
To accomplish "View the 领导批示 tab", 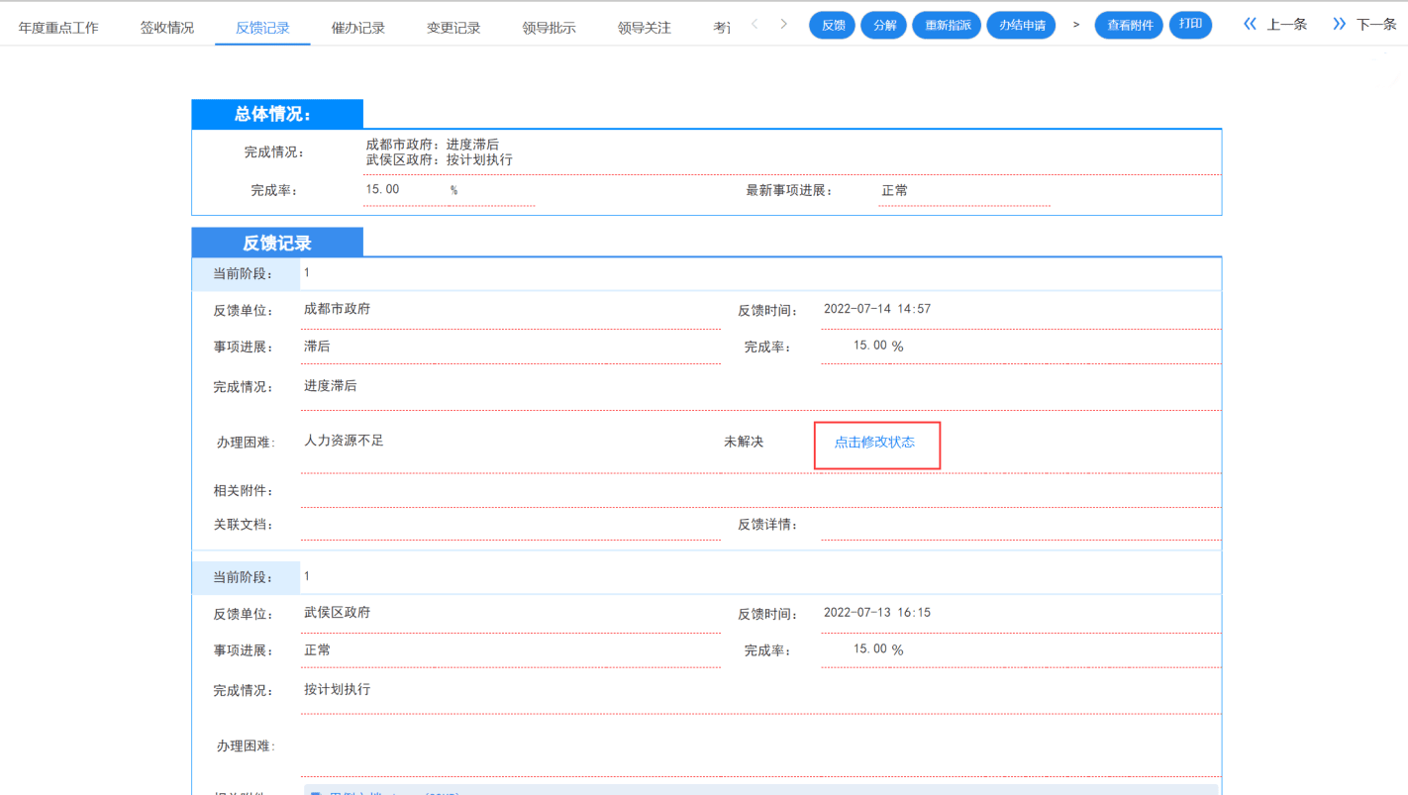I will (x=549, y=28).
